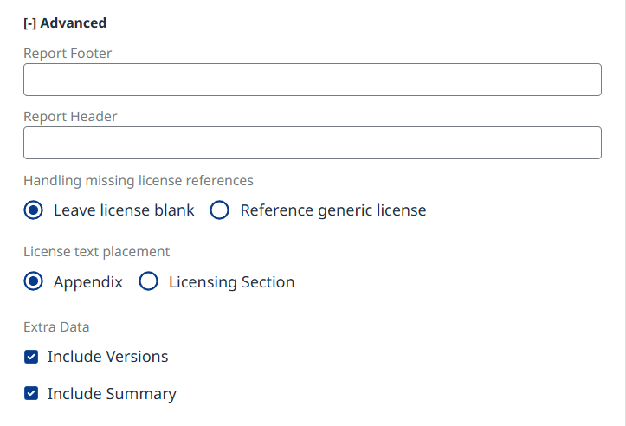Click the 'Include Versions' label text

[108, 357]
